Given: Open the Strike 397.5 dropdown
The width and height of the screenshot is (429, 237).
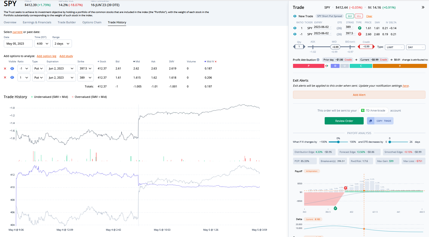Looking at the screenshot, I should tap(86, 68).
